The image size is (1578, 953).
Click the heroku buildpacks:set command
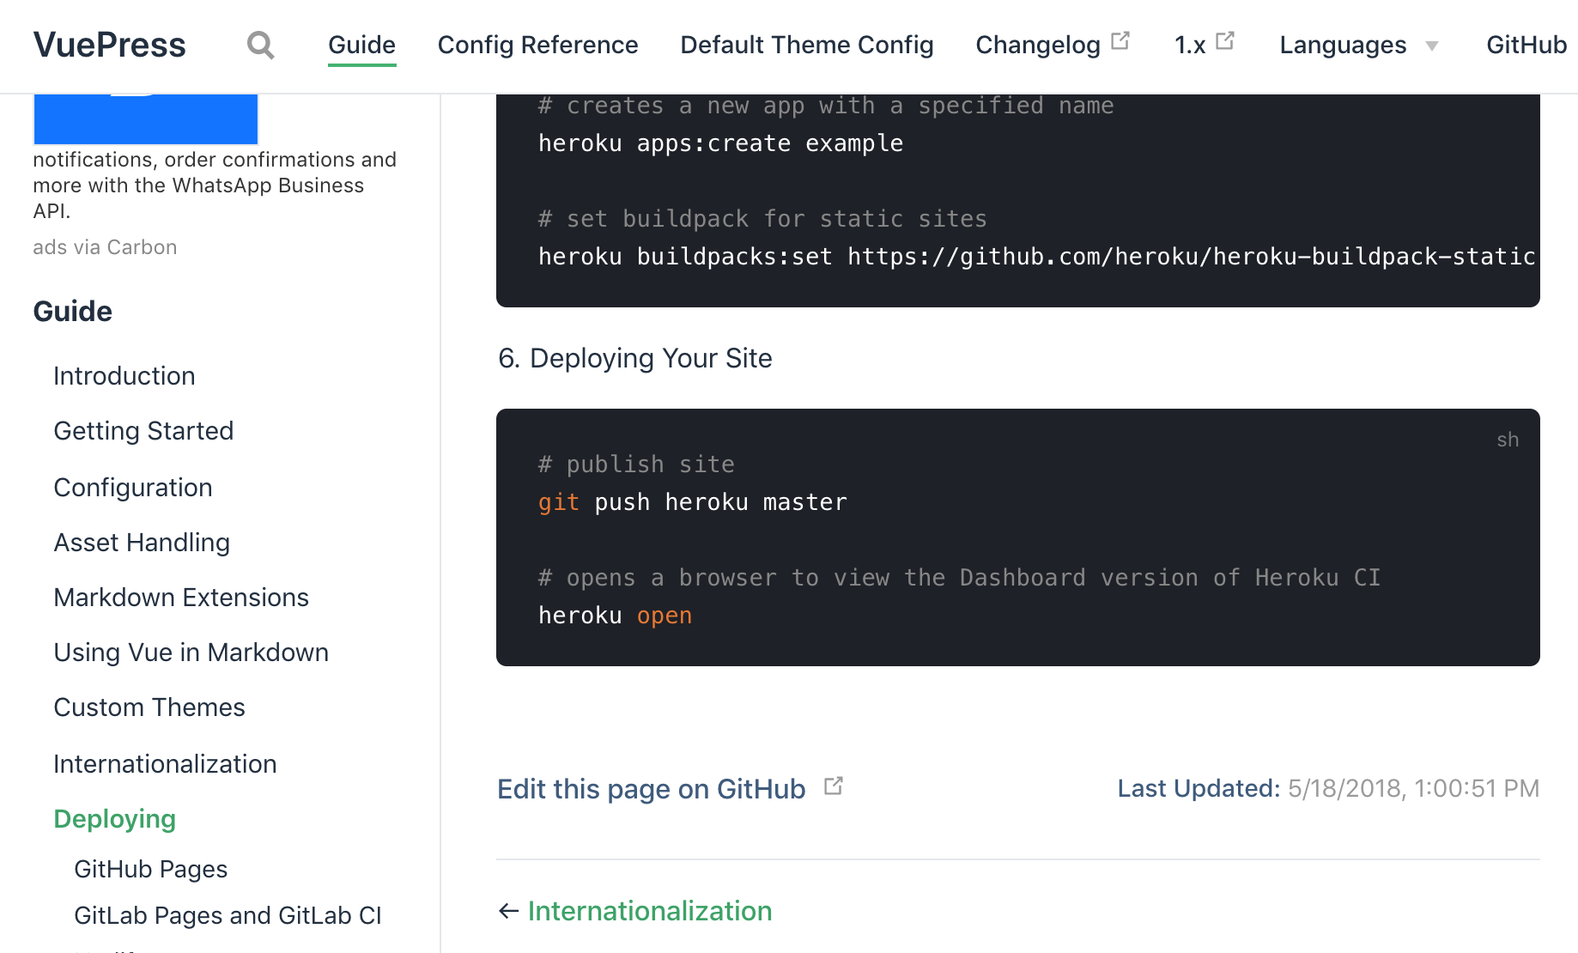coord(1036,257)
